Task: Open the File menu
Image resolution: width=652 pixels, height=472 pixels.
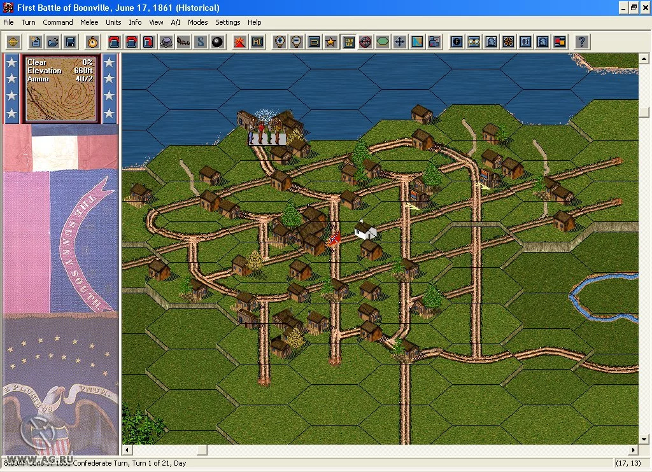Action: pos(8,22)
